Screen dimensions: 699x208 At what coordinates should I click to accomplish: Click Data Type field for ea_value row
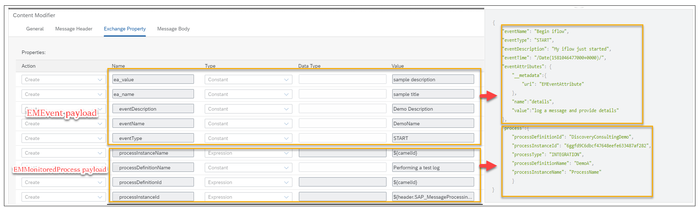342,79
